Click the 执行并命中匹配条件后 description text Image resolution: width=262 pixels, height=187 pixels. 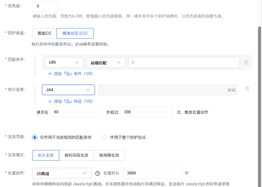(x=70, y=44)
